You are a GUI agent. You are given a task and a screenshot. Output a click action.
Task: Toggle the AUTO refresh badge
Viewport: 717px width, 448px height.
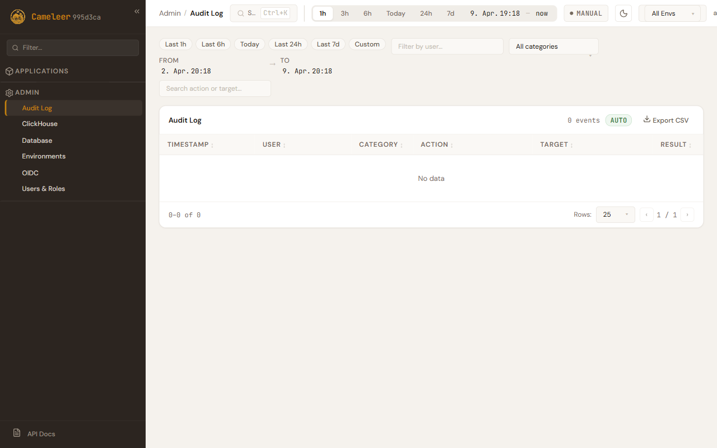(618, 120)
